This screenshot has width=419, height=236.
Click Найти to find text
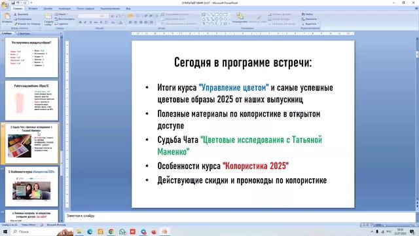[x=307, y=14]
